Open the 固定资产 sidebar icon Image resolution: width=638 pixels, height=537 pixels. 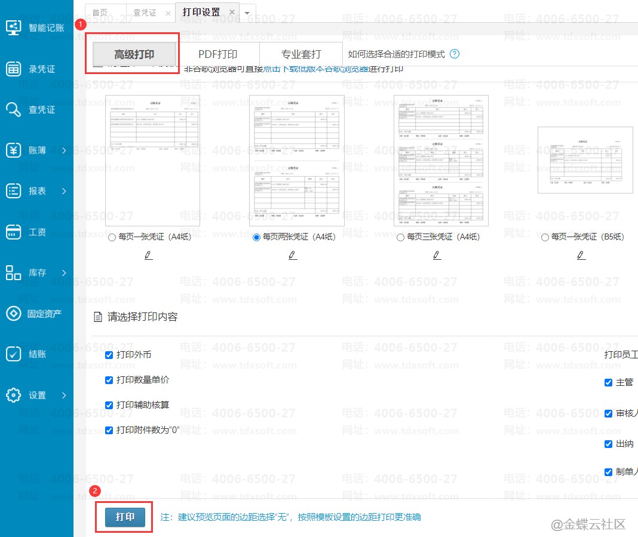14,313
